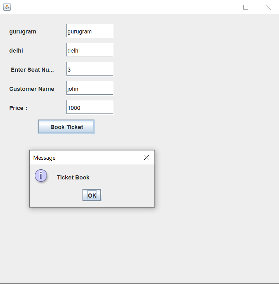Focus the gurugram text field
The height and width of the screenshot is (284, 279).
point(90,31)
